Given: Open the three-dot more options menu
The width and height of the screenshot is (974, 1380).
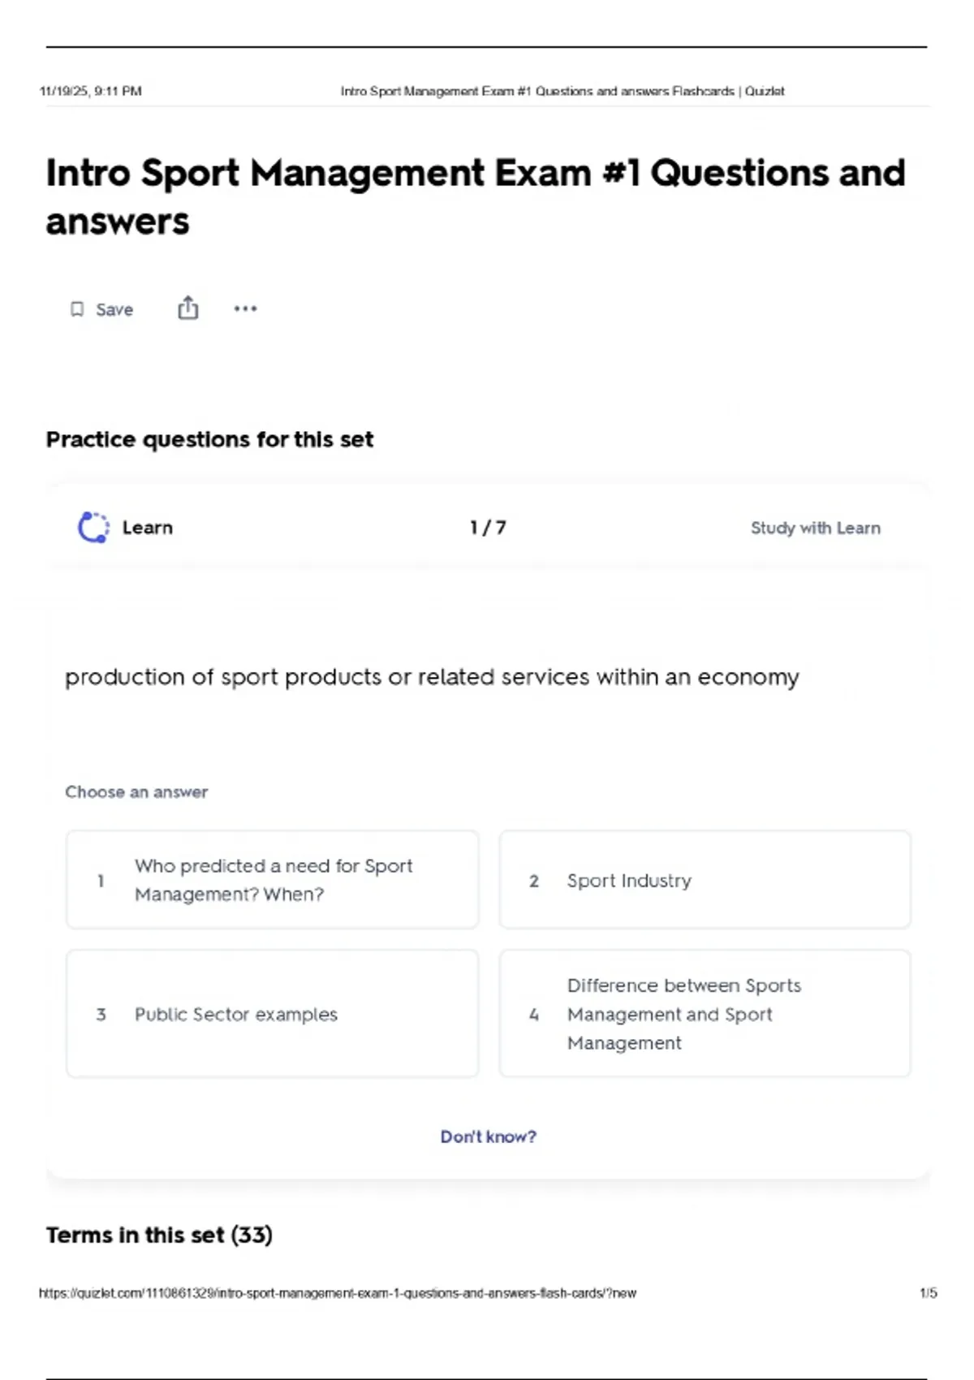Looking at the screenshot, I should coord(245,308).
